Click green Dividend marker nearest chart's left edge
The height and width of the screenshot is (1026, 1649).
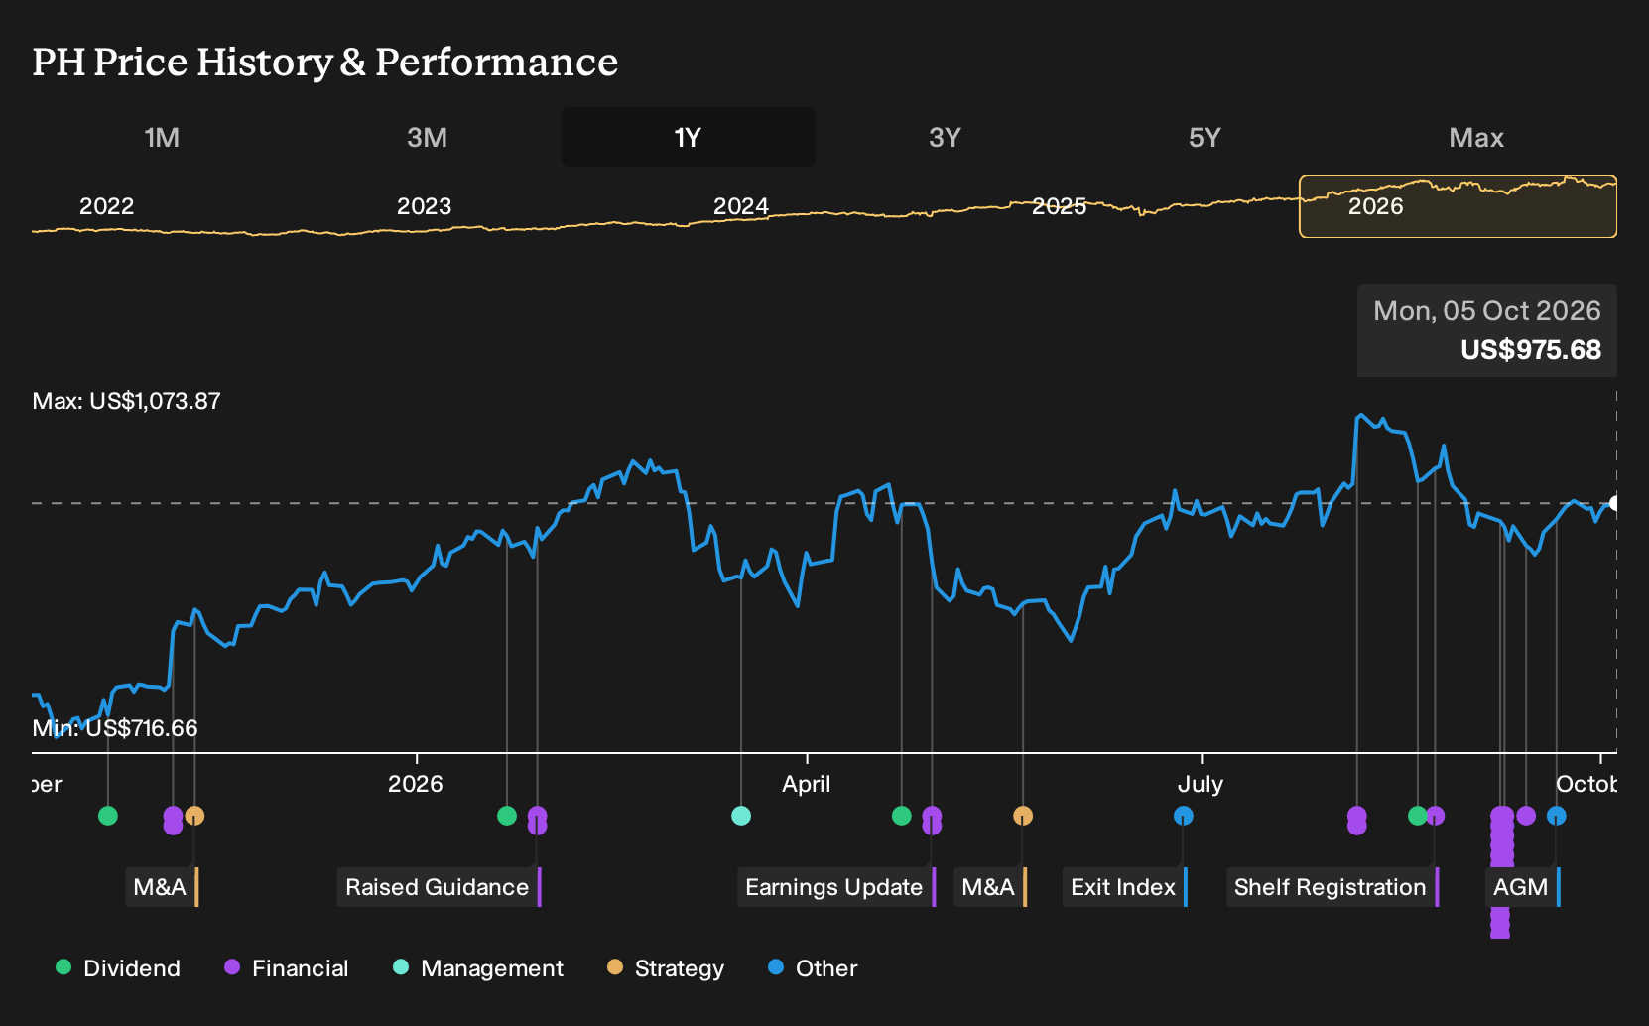click(108, 816)
